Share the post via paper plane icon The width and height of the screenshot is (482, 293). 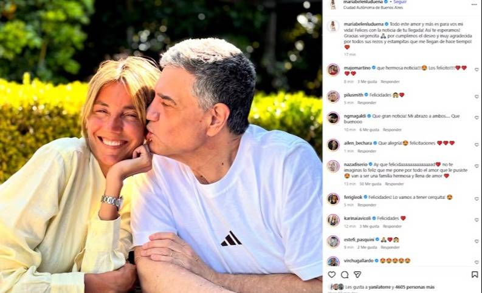coord(357,275)
